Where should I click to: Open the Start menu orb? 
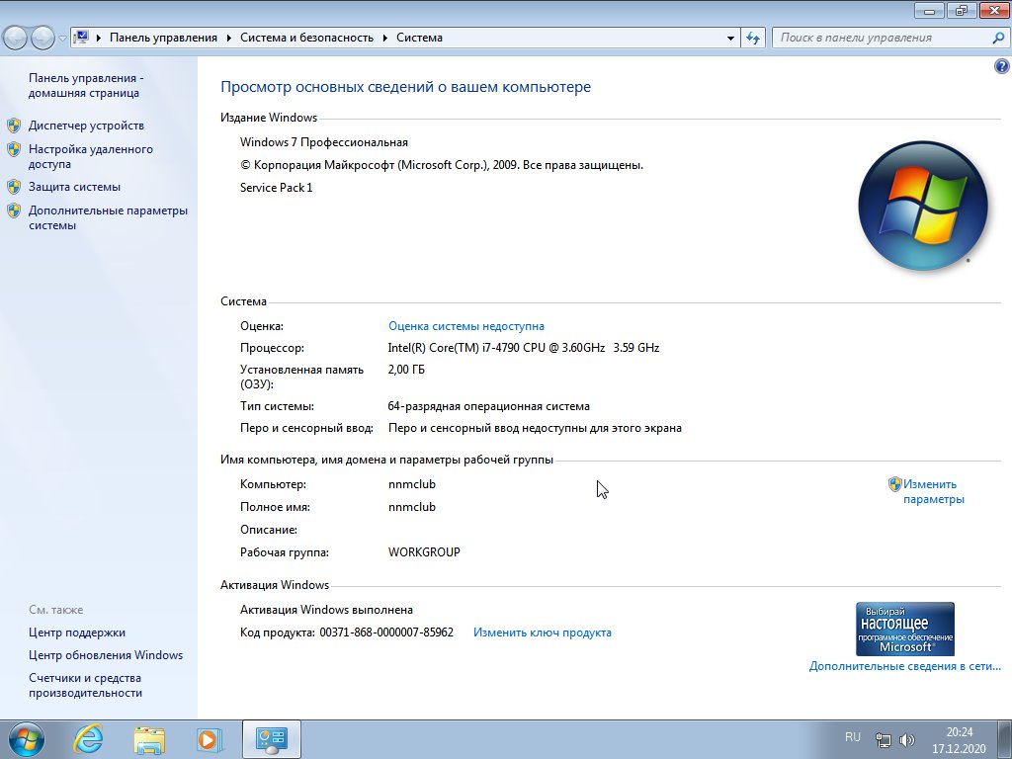(x=26, y=738)
